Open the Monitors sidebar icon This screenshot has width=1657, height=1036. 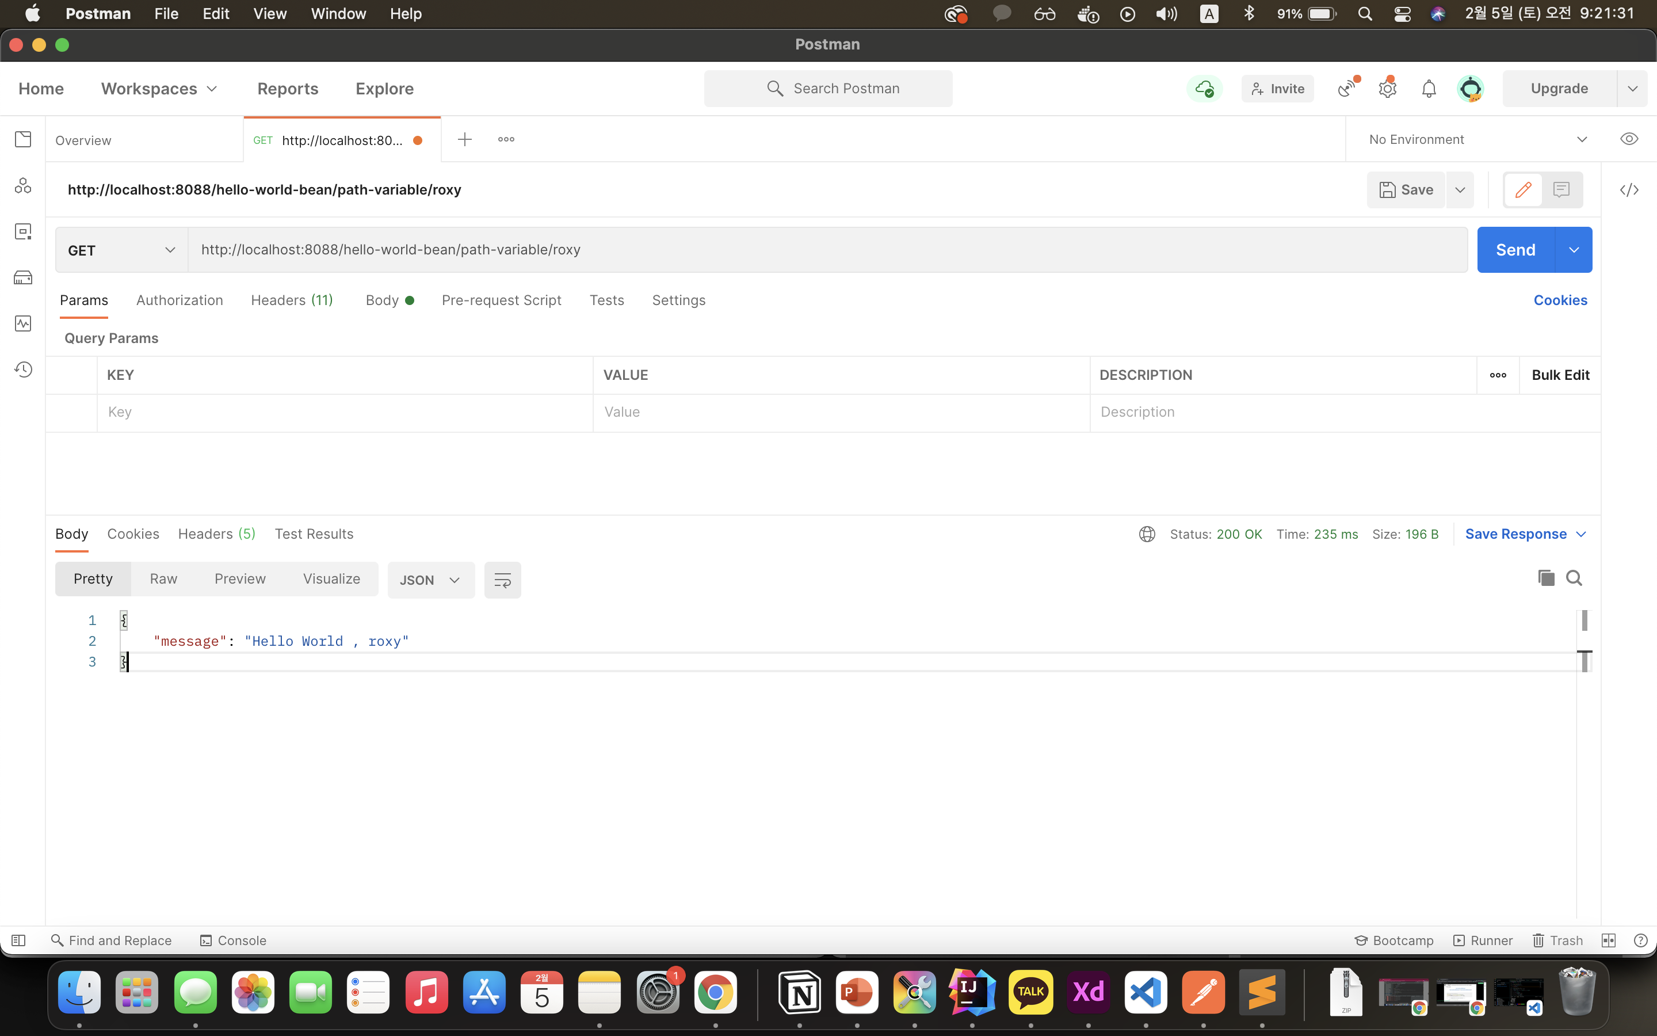click(x=23, y=323)
